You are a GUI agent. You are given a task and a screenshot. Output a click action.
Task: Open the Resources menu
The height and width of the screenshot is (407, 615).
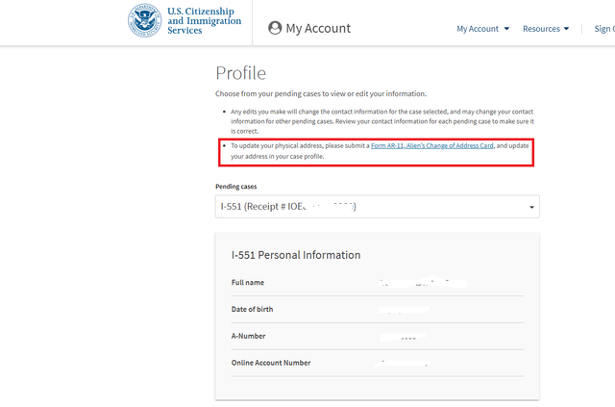(546, 29)
